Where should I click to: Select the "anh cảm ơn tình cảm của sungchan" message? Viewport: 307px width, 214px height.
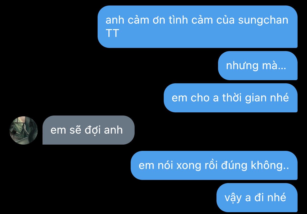pos(198,26)
